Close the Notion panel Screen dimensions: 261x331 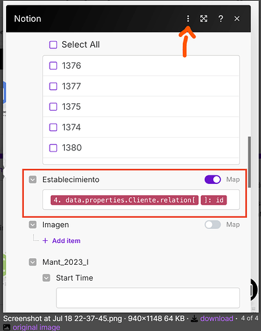237,19
